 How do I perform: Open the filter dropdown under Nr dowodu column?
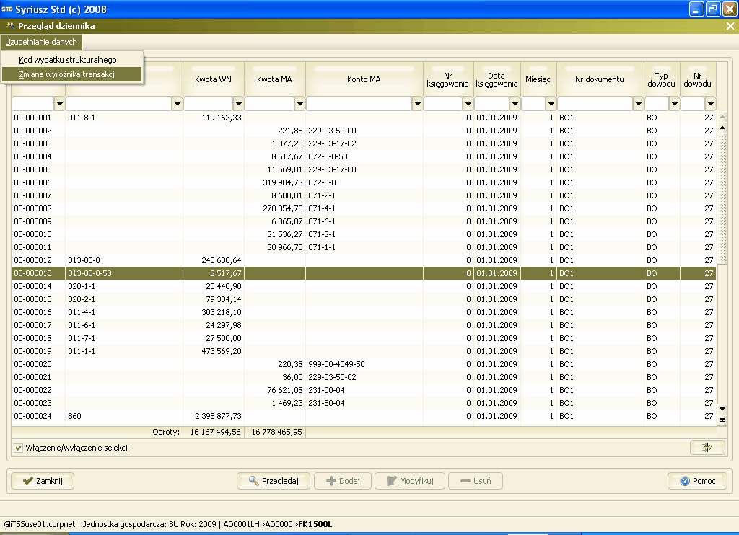pos(710,104)
